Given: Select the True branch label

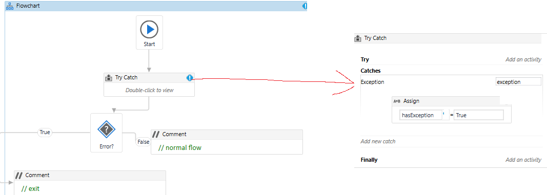Looking at the screenshot, I should [45, 133].
